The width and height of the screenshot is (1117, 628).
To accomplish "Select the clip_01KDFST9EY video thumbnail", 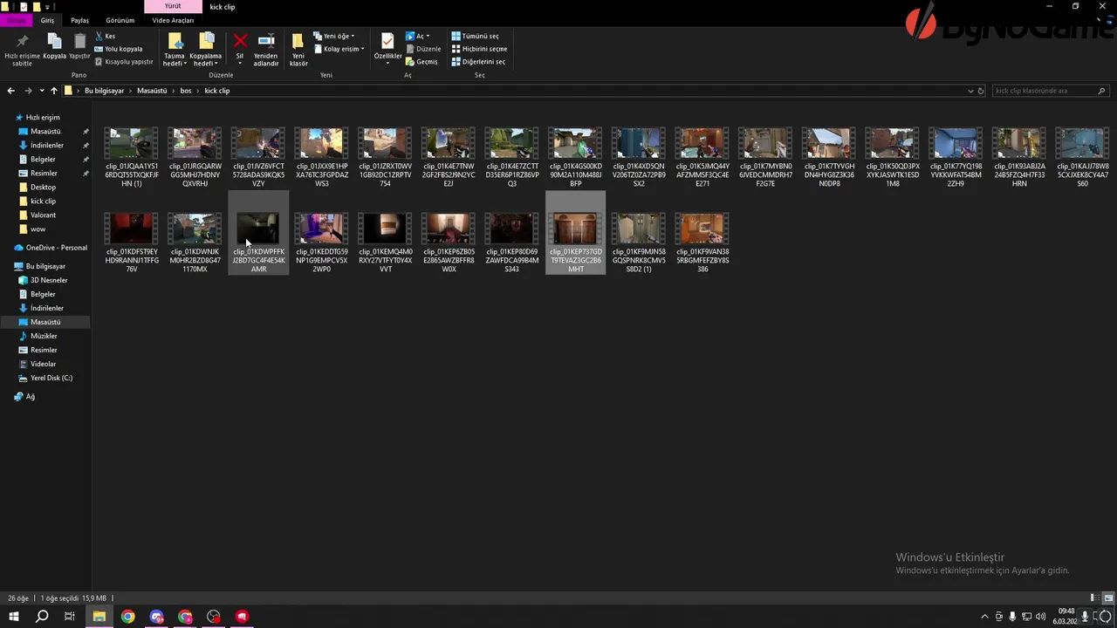I will (x=132, y=229).
